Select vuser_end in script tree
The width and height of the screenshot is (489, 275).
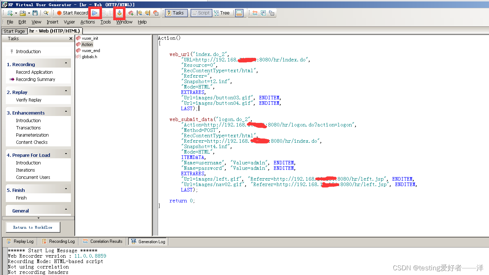(x=91, y=51)
